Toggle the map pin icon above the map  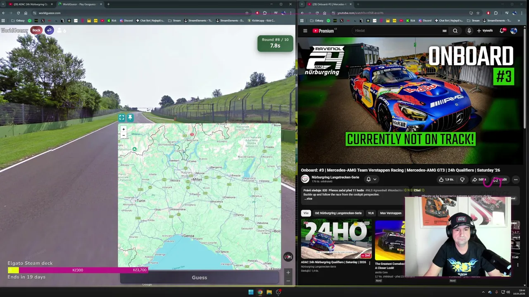pyautogui.click(x=130, y=118)
